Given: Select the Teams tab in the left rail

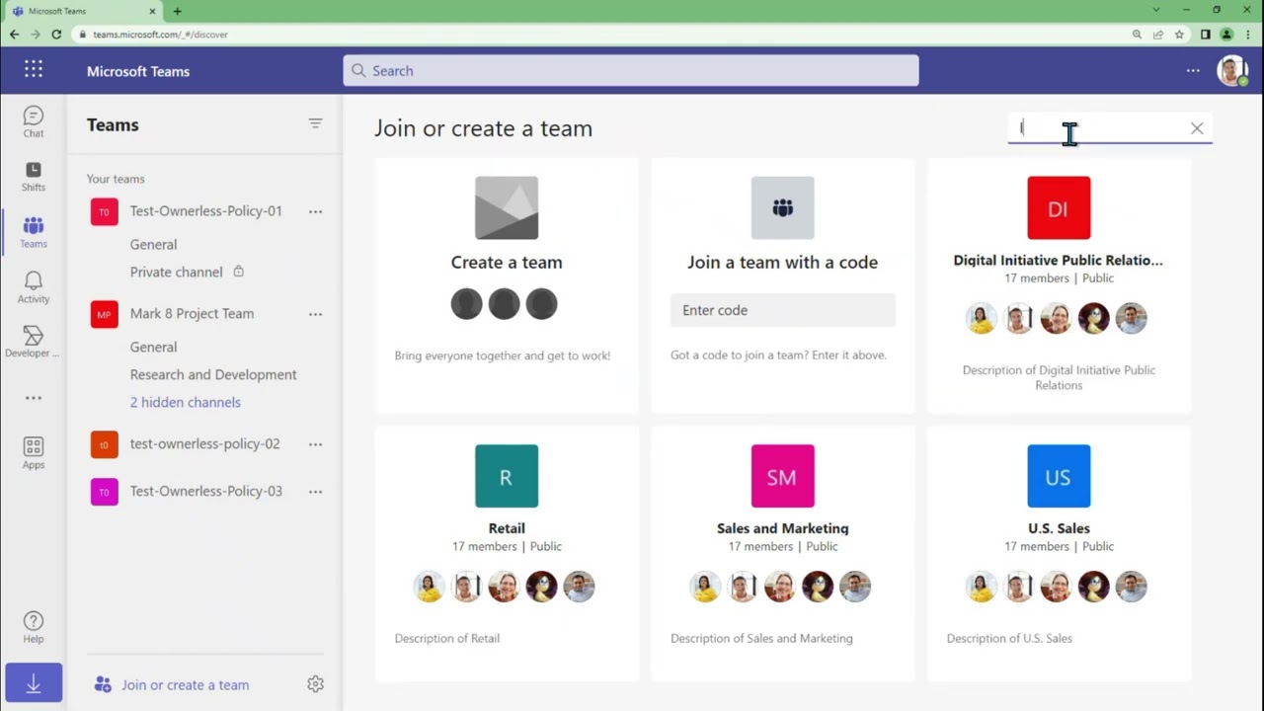Looking at the screenshot, I should click(x=34, y=232).
